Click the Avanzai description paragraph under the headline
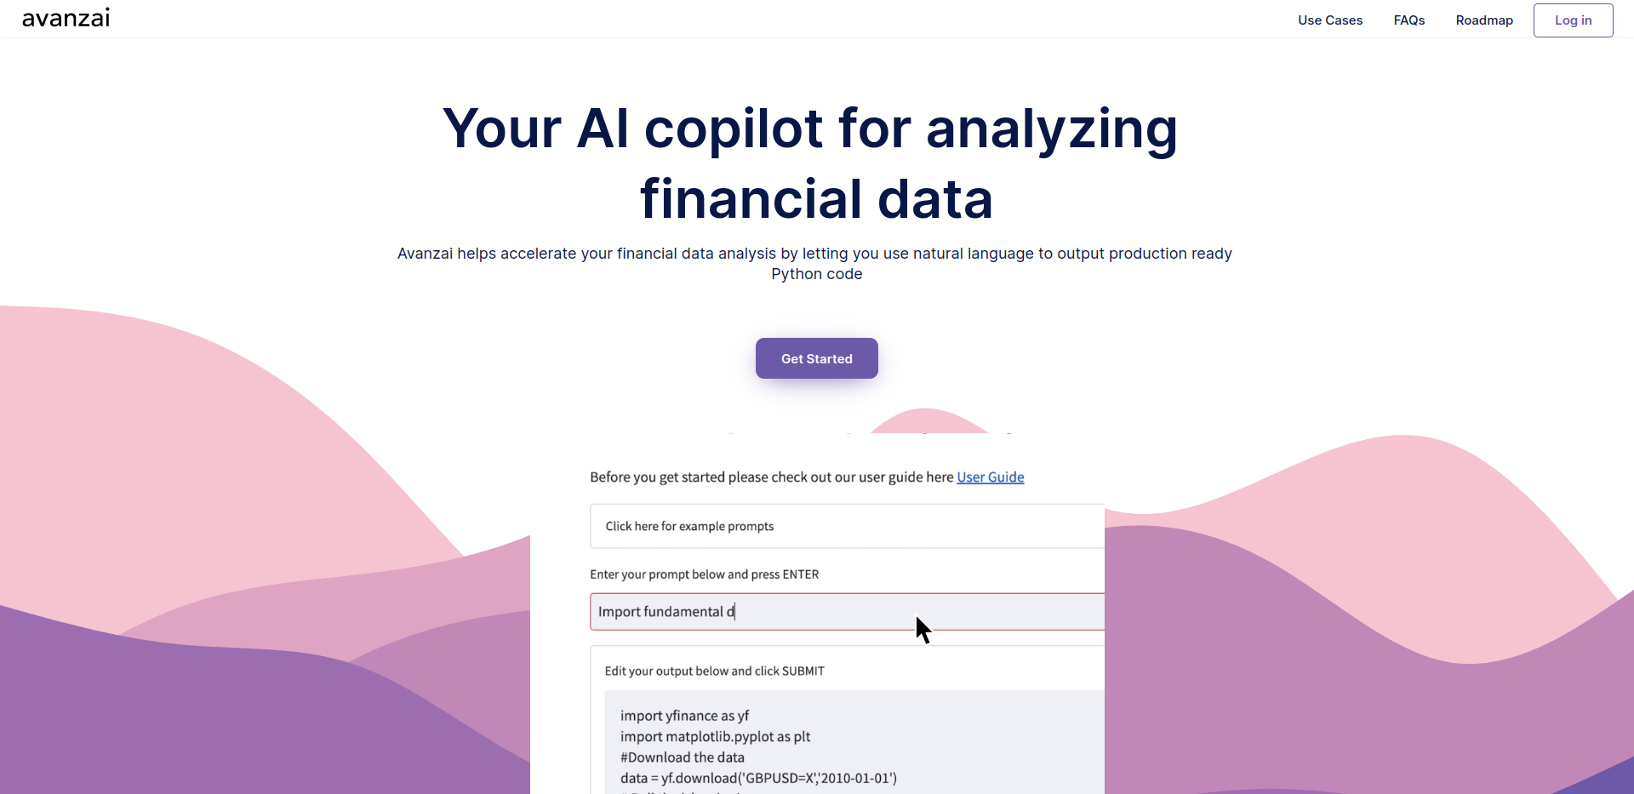1634x794 pixels. [x=815, y=264]
